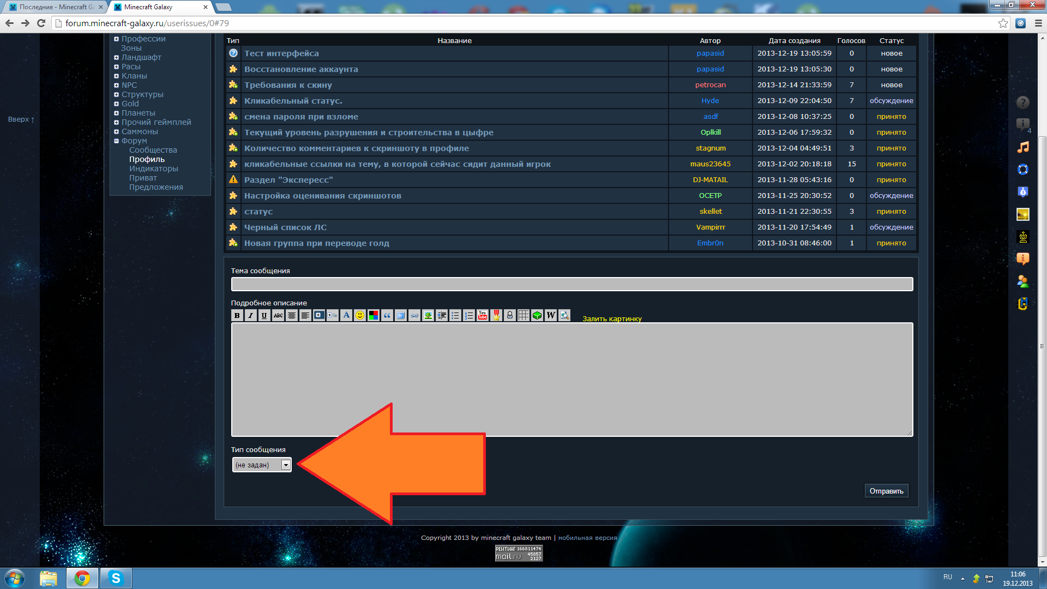This screenshot has width=1047, height=589.
Task: Click the Wikipedia W icon
Action: point(551,315)
